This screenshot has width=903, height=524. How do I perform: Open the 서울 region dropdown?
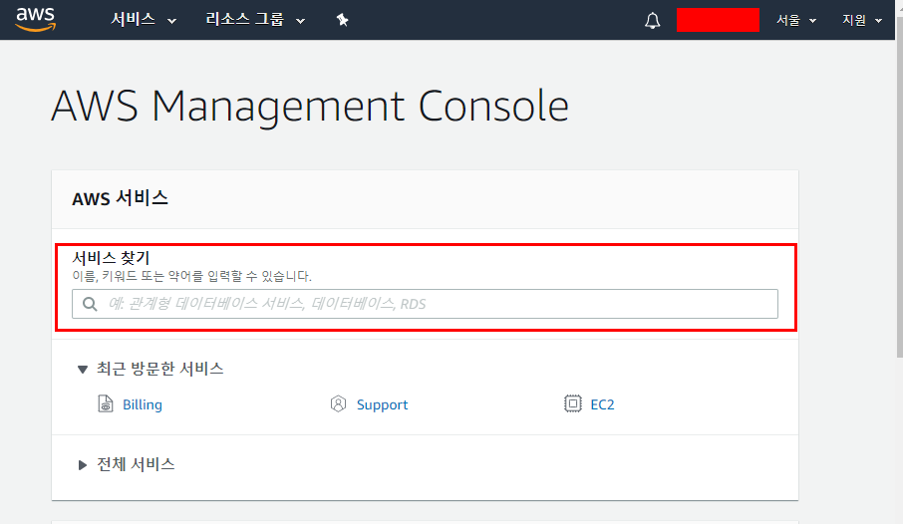click(x=796, y=20)
